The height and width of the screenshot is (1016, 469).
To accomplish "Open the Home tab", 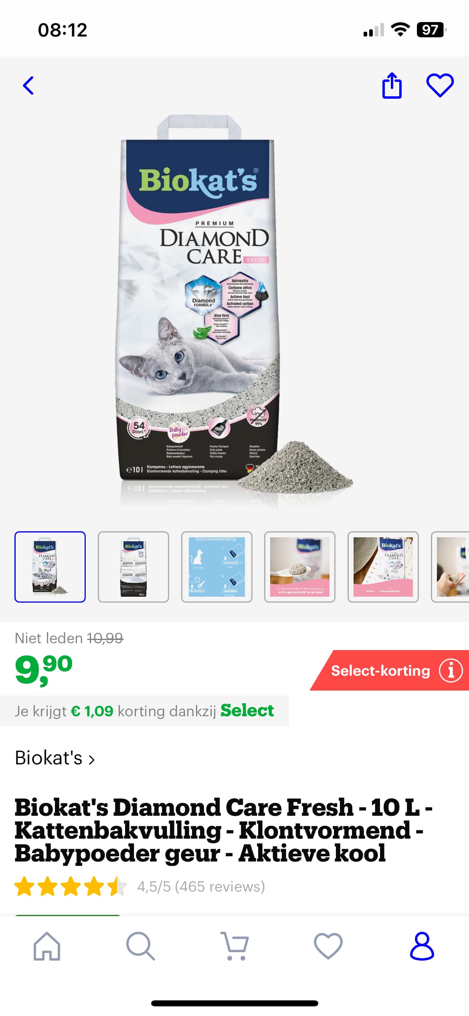I will pos(47,946).
